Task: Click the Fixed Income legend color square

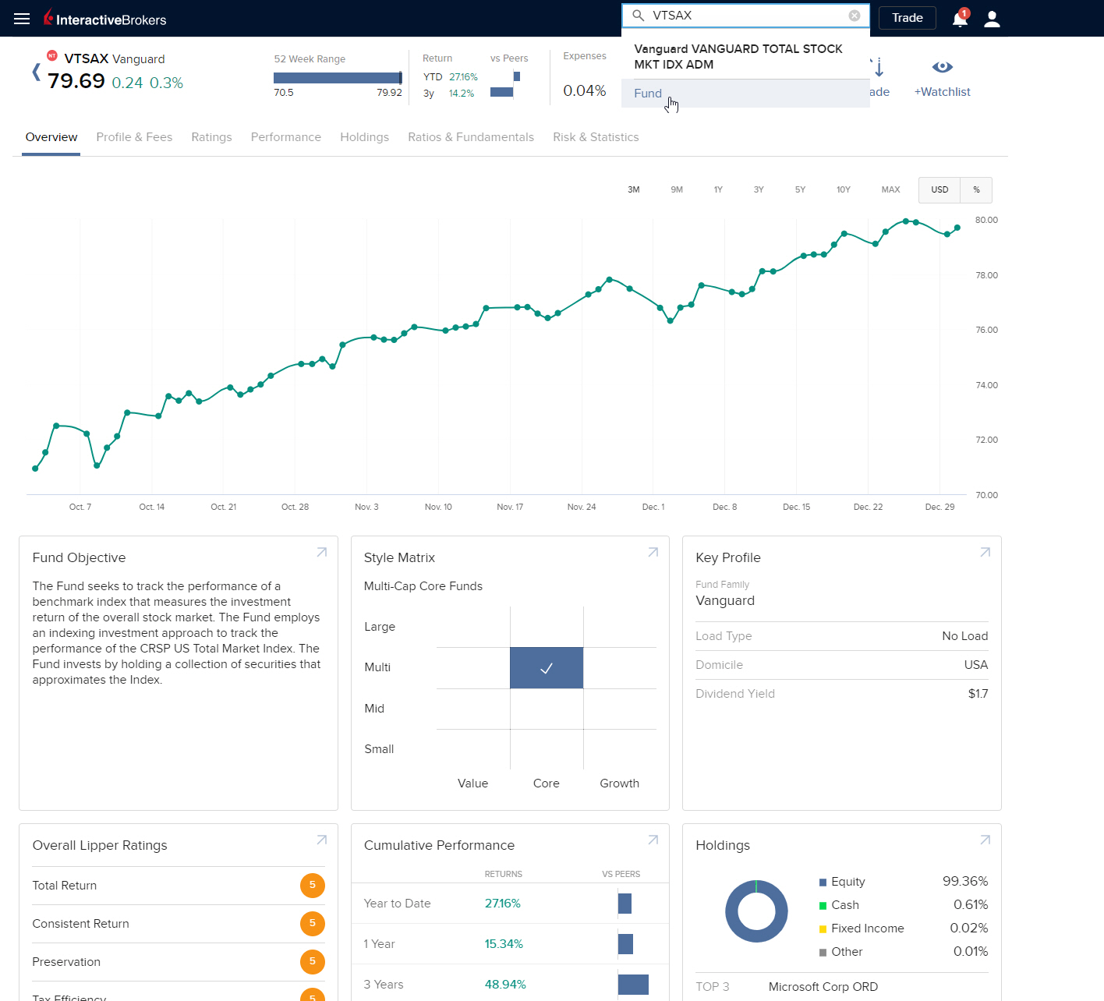Action: coord(823,929)
